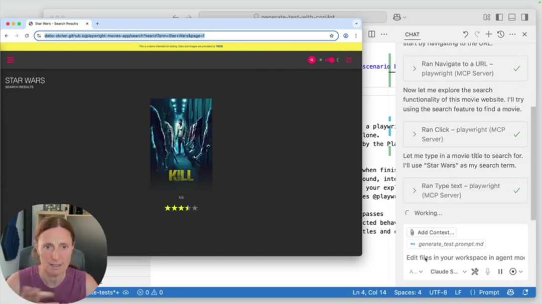Screen dimensions: 542x304
Task: Open the Kill movie poster
Action: click(181, 143)
